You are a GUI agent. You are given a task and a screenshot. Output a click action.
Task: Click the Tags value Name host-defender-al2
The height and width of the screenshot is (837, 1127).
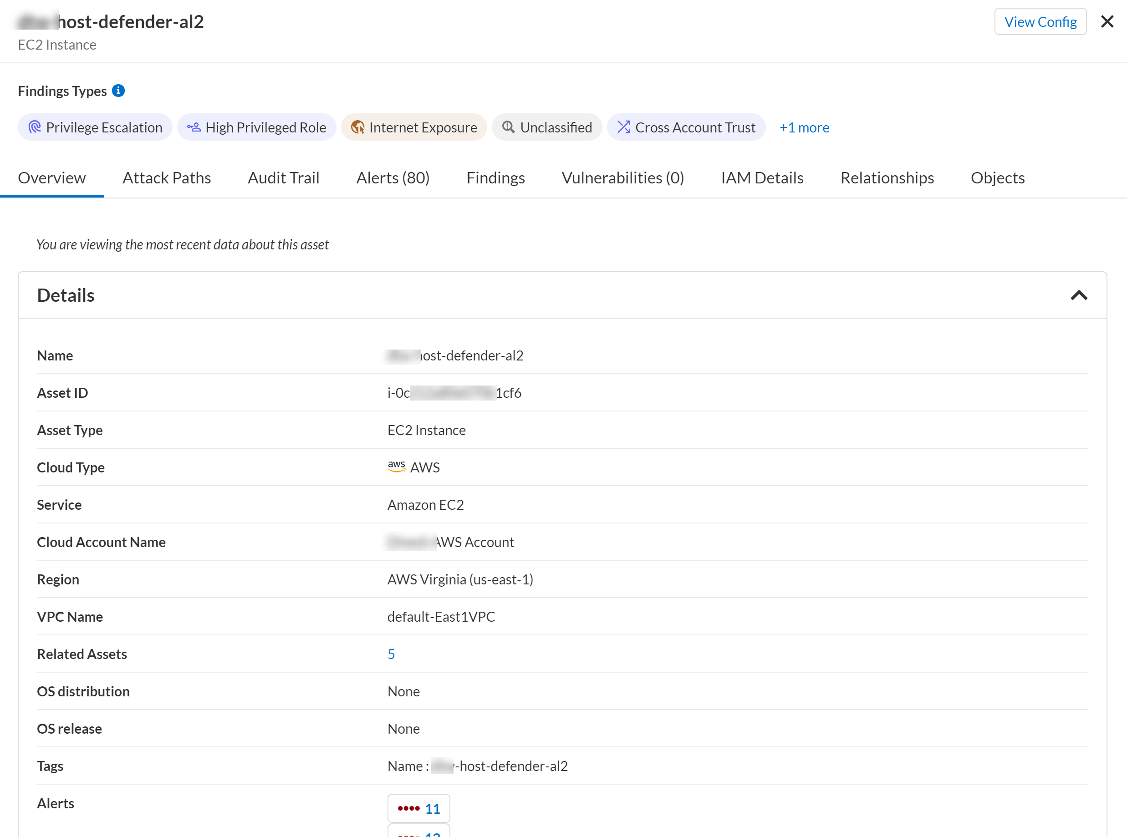(477, 766)
